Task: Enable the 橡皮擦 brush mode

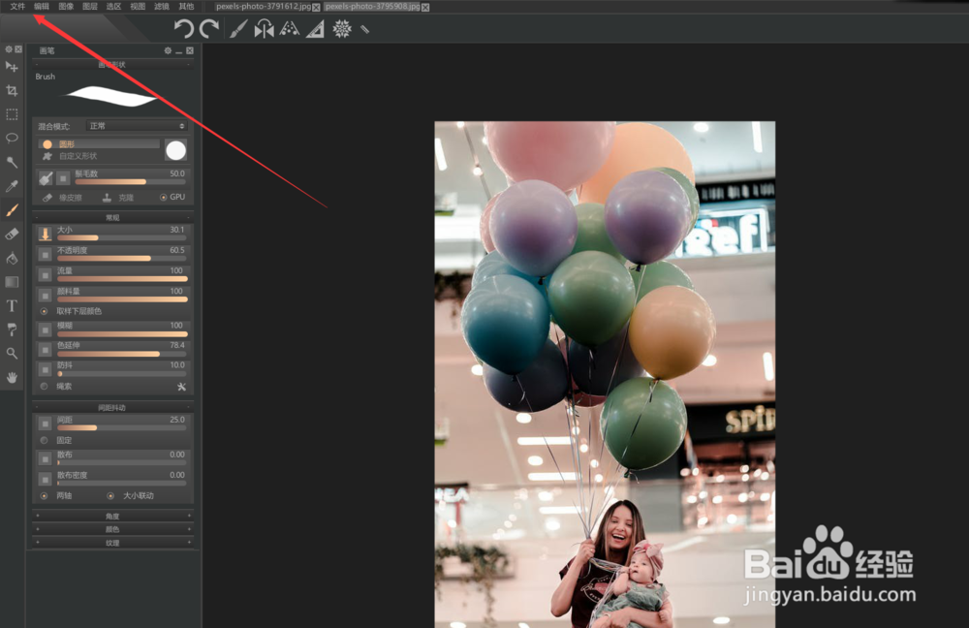Action: [x=62, y=198]
